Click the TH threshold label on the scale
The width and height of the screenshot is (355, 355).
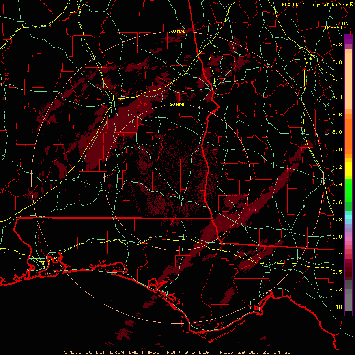[339, 307]
